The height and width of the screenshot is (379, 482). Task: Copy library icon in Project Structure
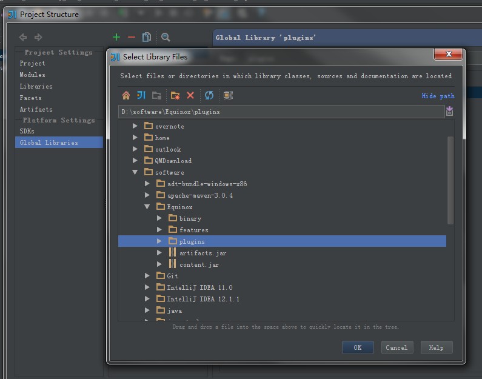tap(147, 37)
